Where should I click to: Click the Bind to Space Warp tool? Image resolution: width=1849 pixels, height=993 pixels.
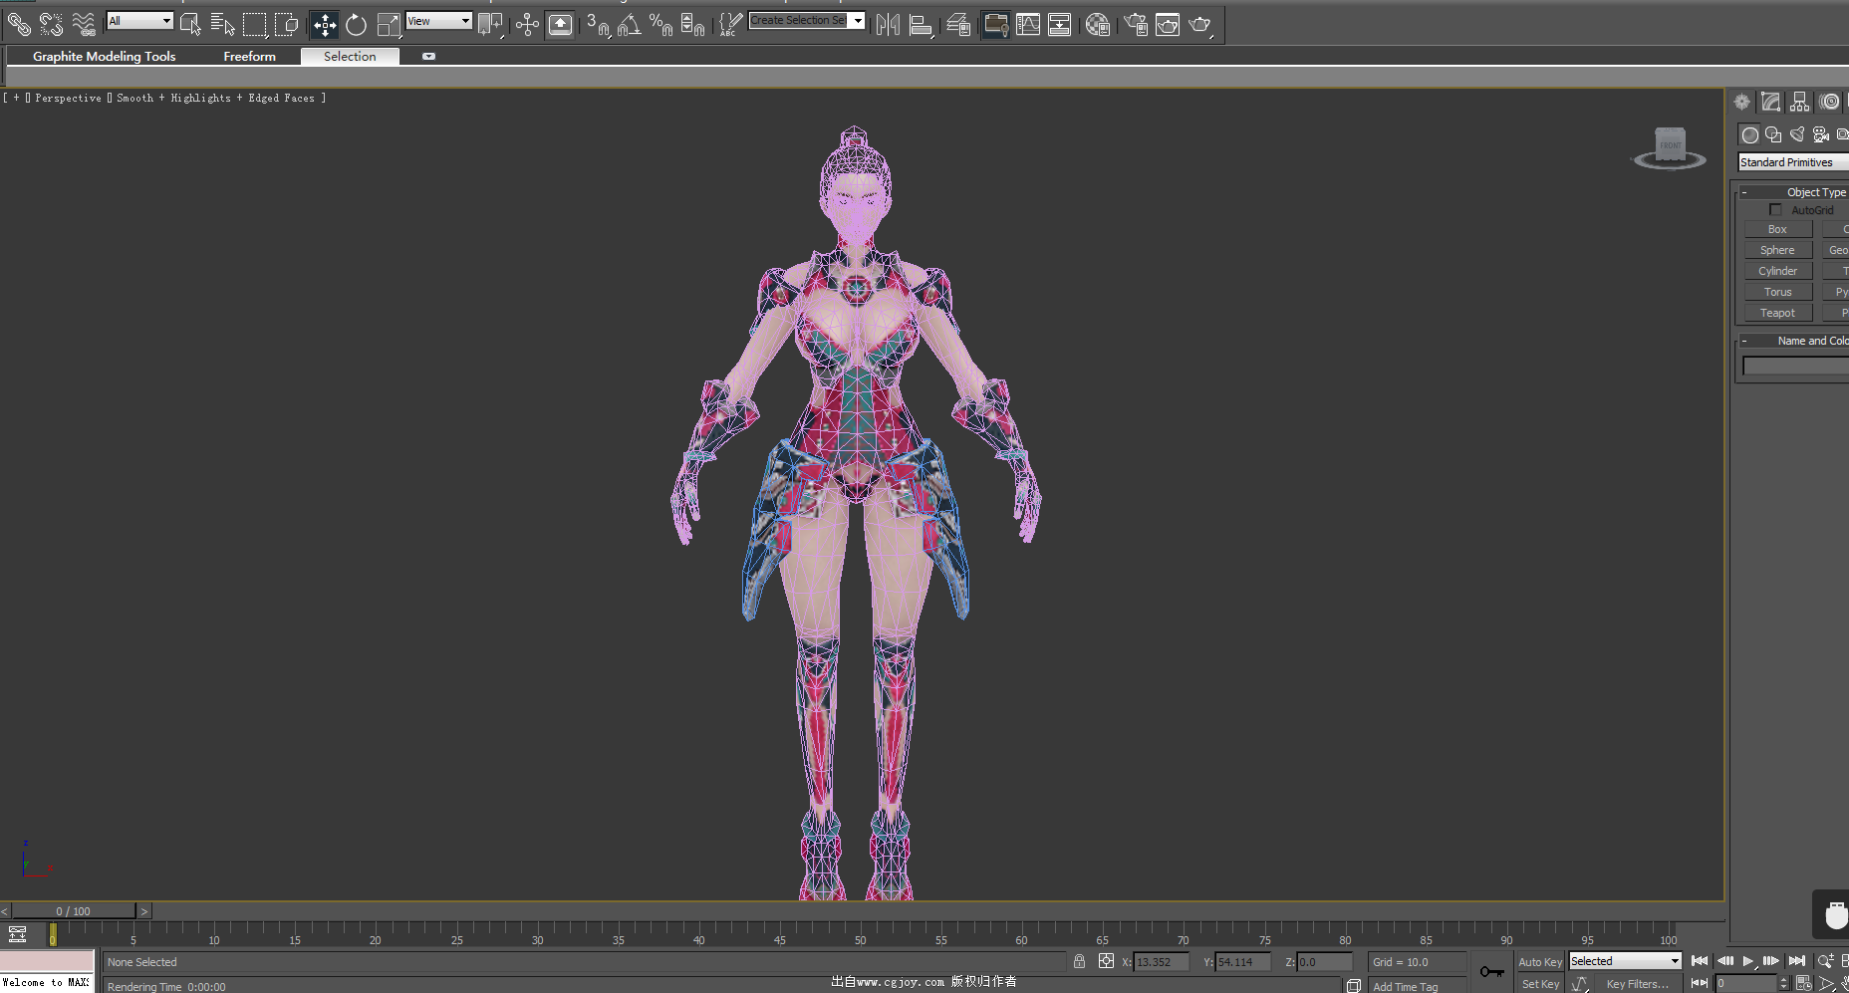(84, 24)
